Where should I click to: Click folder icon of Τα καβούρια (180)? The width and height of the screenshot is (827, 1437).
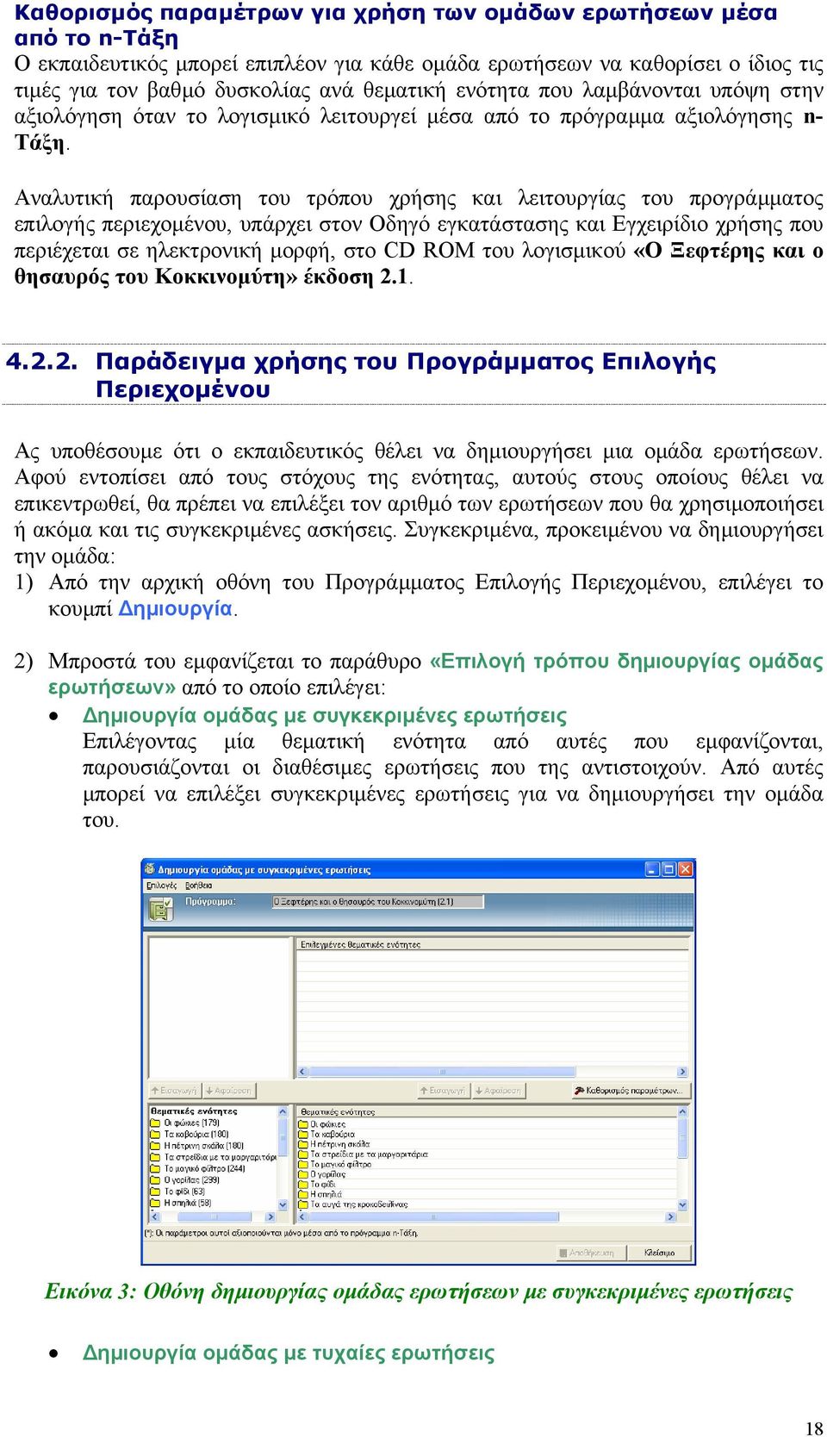pos(156,1134)
